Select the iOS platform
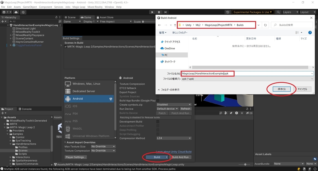Viewport: 318px width, 171px height. [x=90, y=106]
